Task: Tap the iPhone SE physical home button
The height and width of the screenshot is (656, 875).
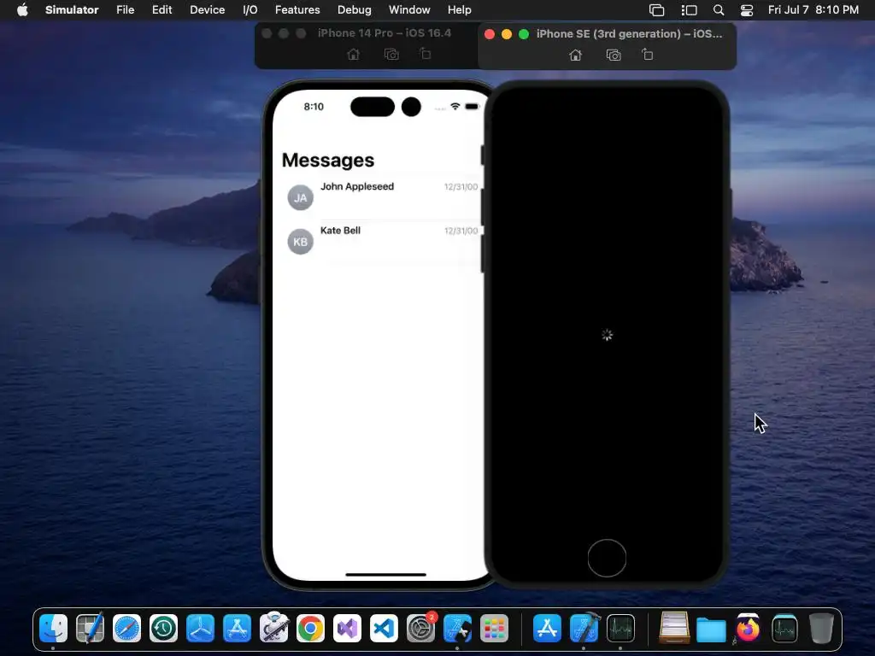Action: pyautogui.click(x=607, y=558)
